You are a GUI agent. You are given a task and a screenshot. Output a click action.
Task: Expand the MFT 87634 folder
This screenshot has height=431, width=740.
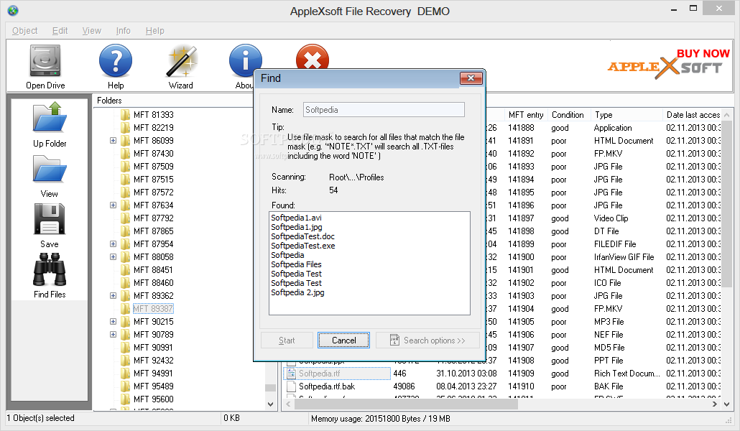pos(113,205)
